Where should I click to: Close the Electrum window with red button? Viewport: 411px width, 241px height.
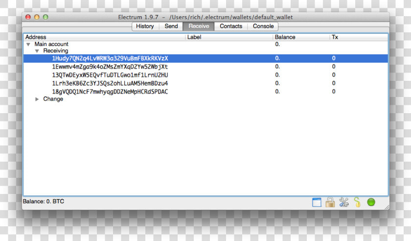[x=28, y=17]
